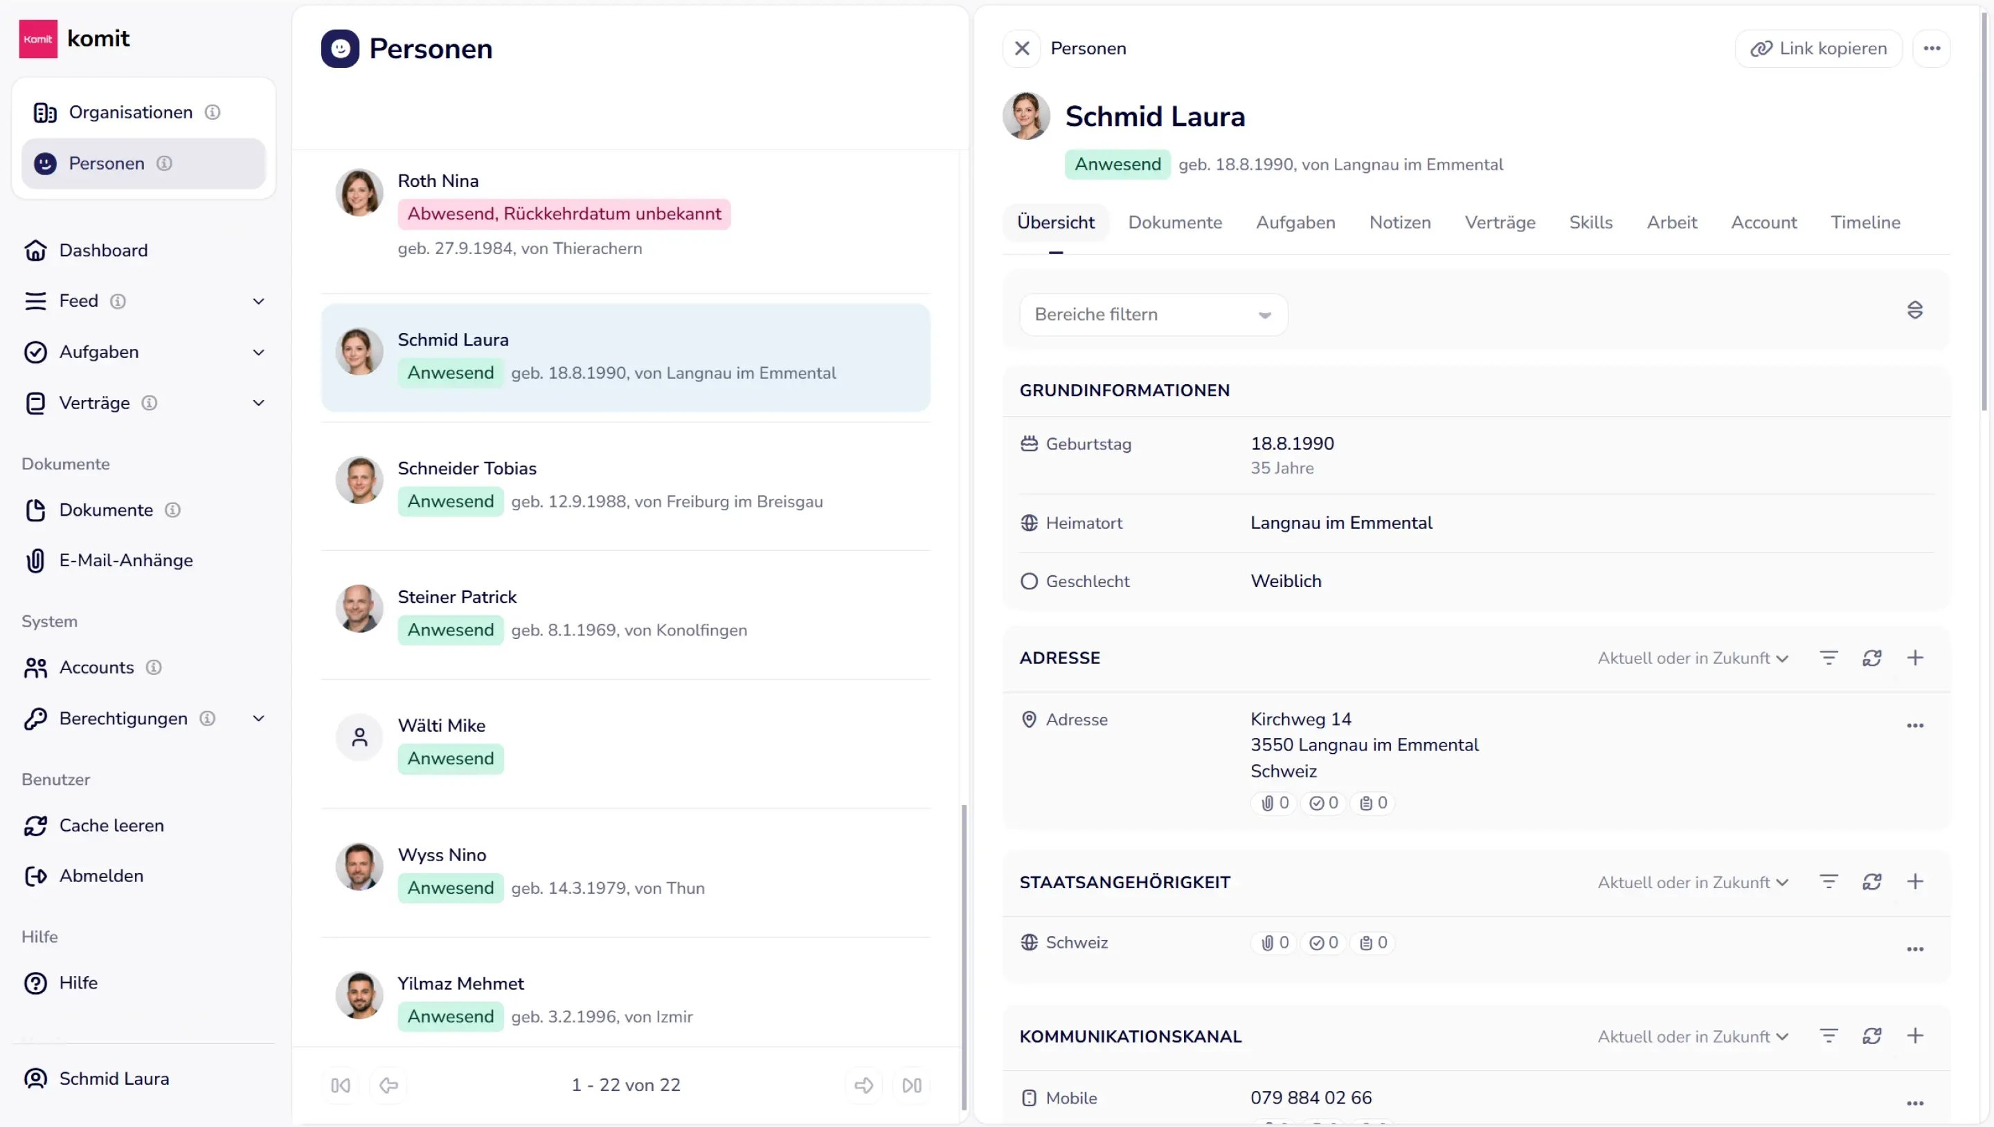Viewport: 1994px width, 1127px height.
Task: Switch to the Verträge tab
Action: coord(1500,222)
